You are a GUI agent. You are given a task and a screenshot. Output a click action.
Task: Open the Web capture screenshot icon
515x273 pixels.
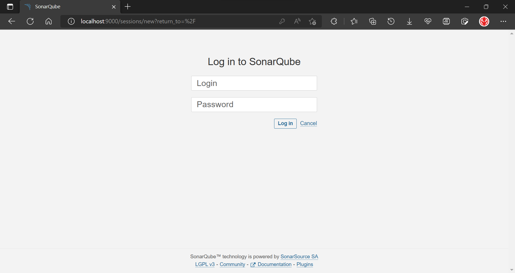coord(465,21)
